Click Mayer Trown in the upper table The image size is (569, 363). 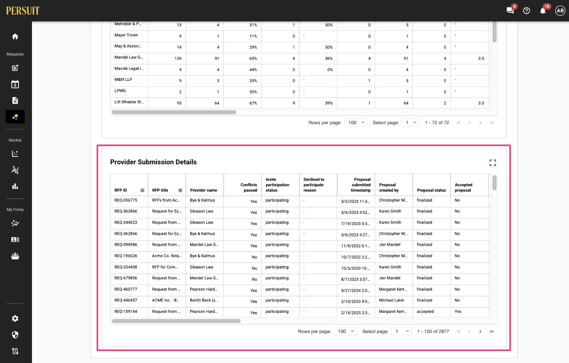click(x=126, y=35)
